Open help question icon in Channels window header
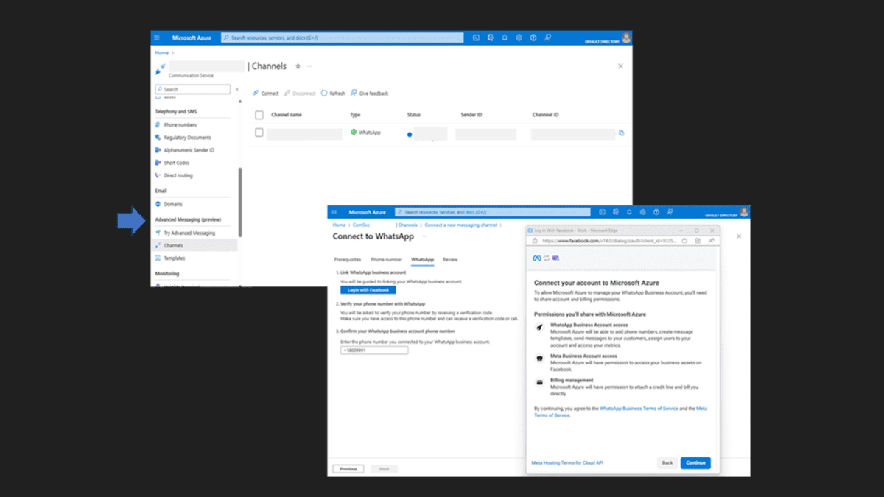 pos(533,38)
